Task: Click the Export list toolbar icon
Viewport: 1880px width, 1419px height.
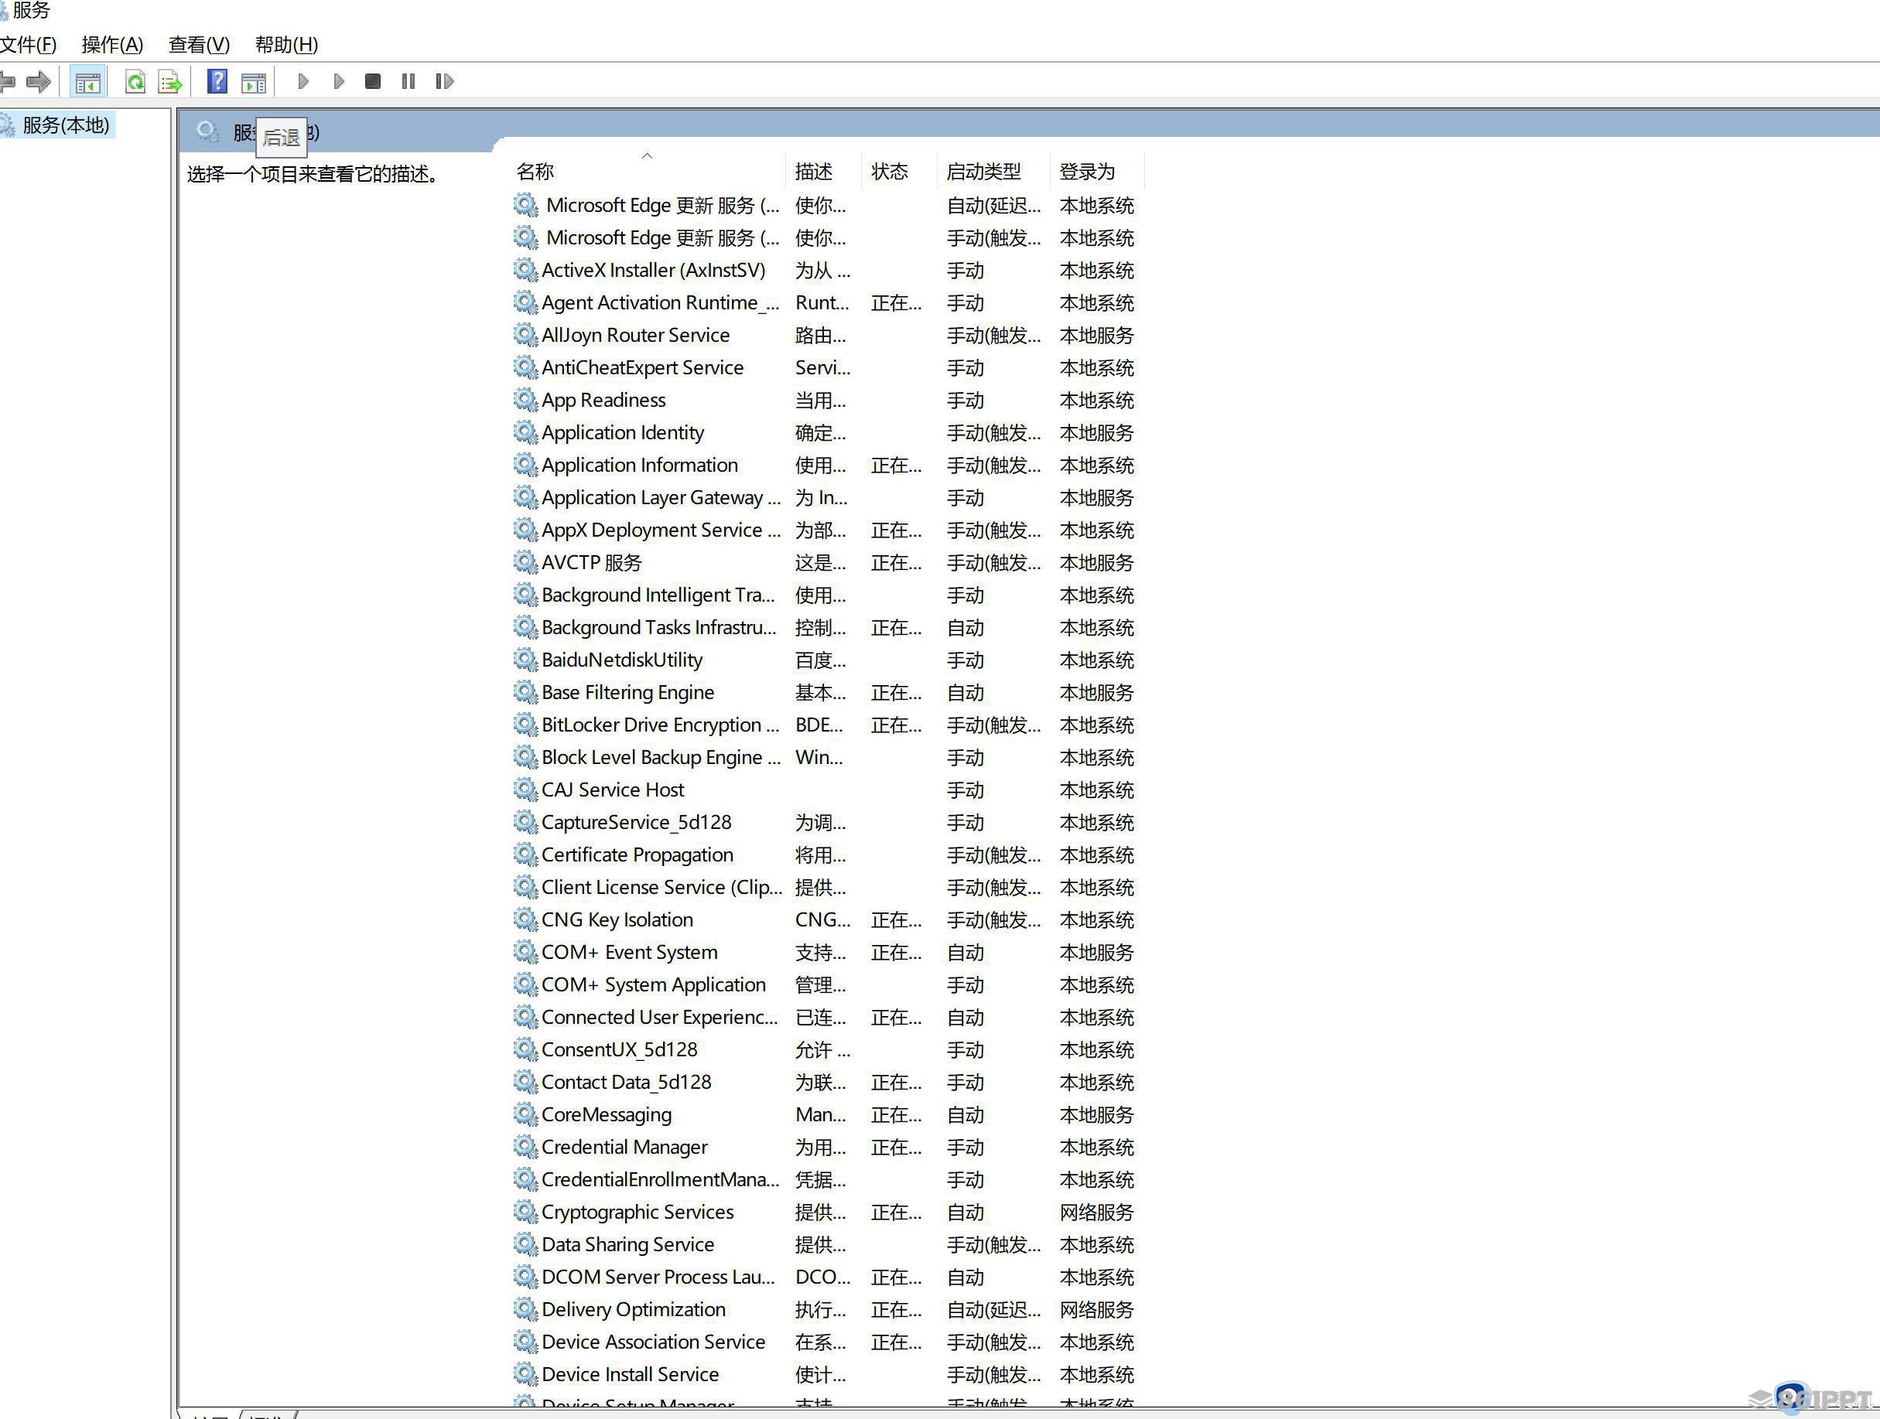Action: click(170, 81)
